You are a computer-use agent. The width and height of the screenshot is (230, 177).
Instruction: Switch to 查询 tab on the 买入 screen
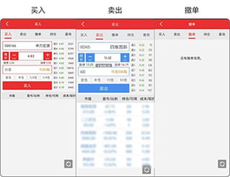(x=68, y=34)
